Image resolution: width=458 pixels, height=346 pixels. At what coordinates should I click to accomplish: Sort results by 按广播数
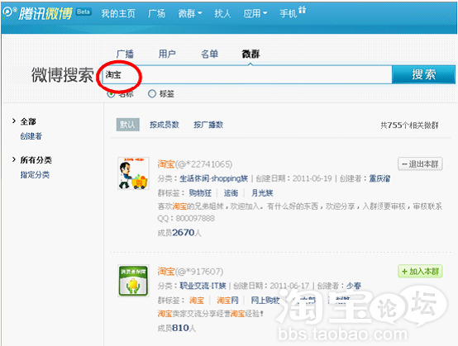point(208,125)
